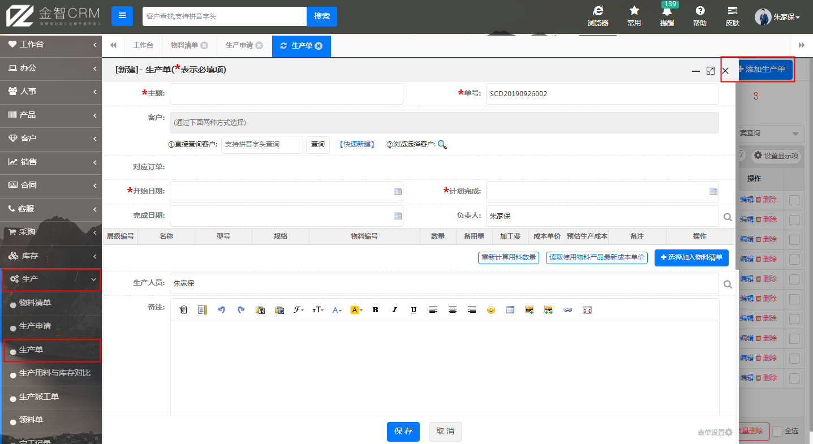Open font size dropdown in editor toolbar

point(318,310)
